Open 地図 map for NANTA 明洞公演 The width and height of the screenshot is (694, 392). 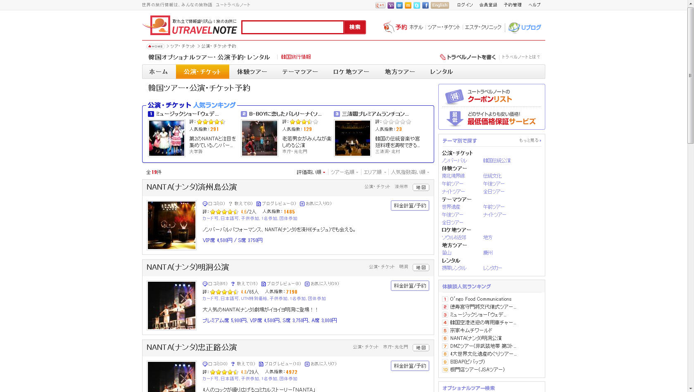pos(421,268)
